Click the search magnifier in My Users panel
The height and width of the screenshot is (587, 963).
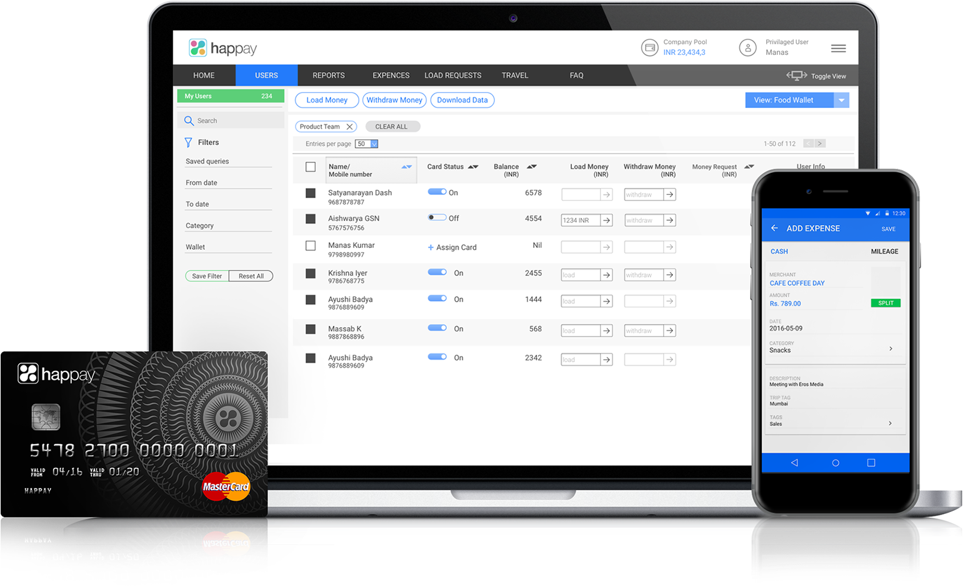[x=189, y=120]
